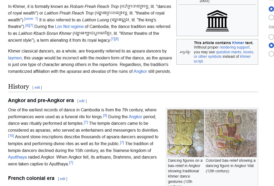
Task: Select the last radio under the 'Col' label
Action: 271,54
